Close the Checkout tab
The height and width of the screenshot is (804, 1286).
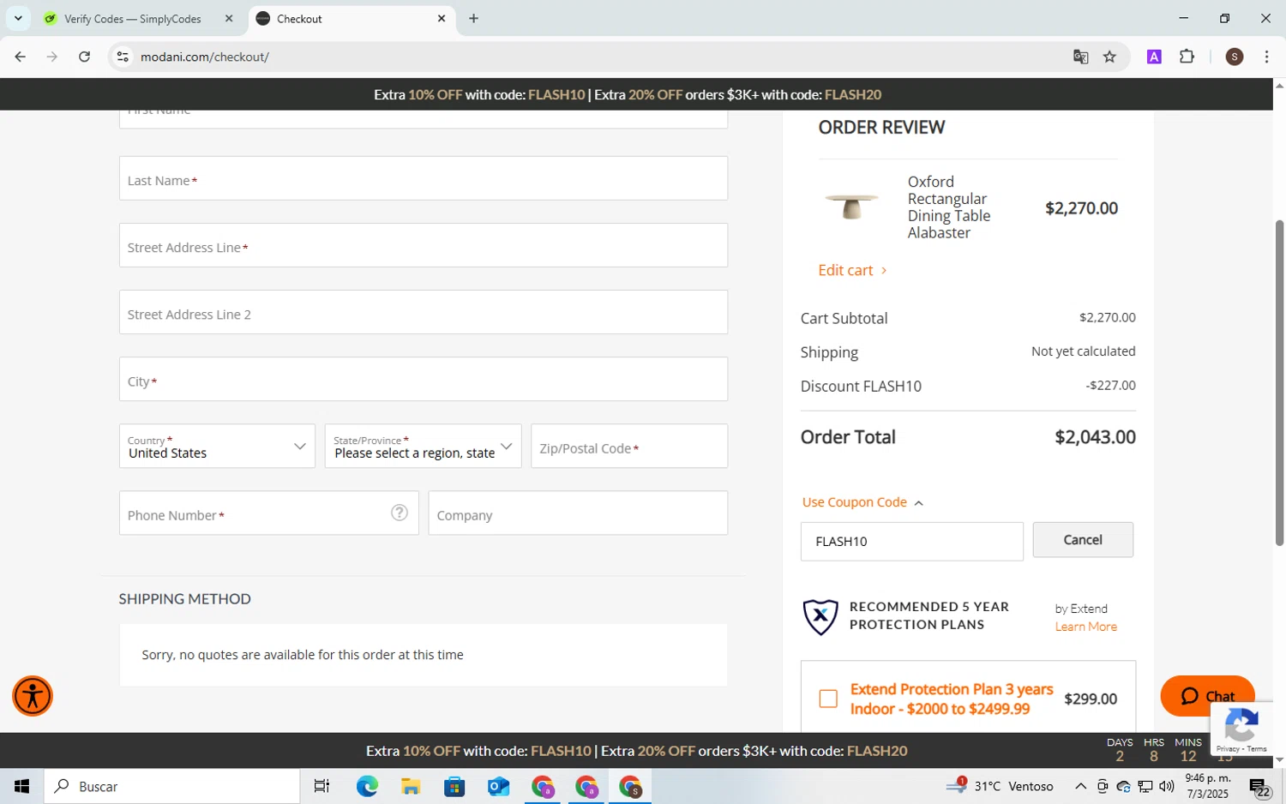pyautogui.click(x=442, y=18)
